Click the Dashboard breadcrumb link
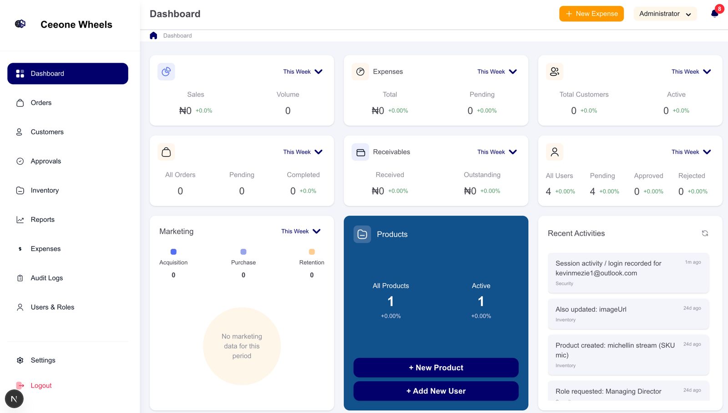Image resolution: width=728 pixels, height=413 pixels. tap(177, 35)
